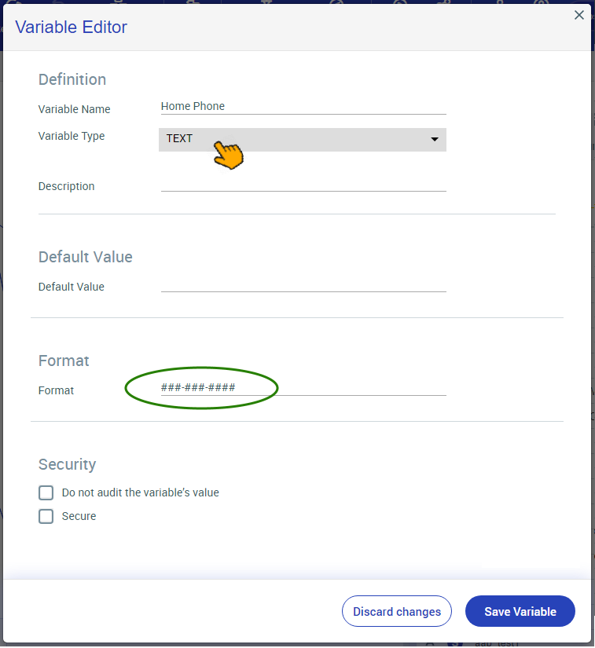Focus the Description input field
The image size is (595, 648).
303,185
